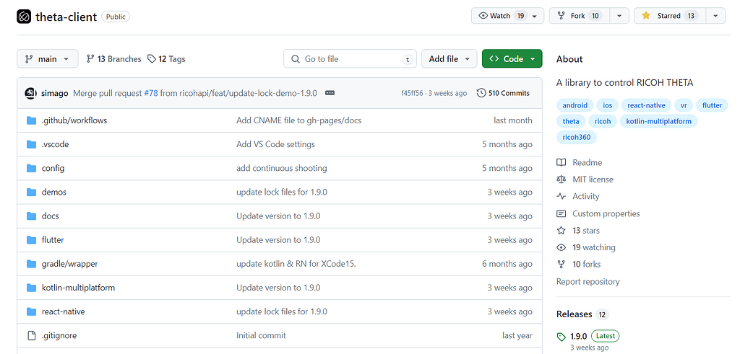The width and height of the screenshot is (740, 354).
Task: Click the fork icon next to 10 forks
Action: [x=561, y=265]
